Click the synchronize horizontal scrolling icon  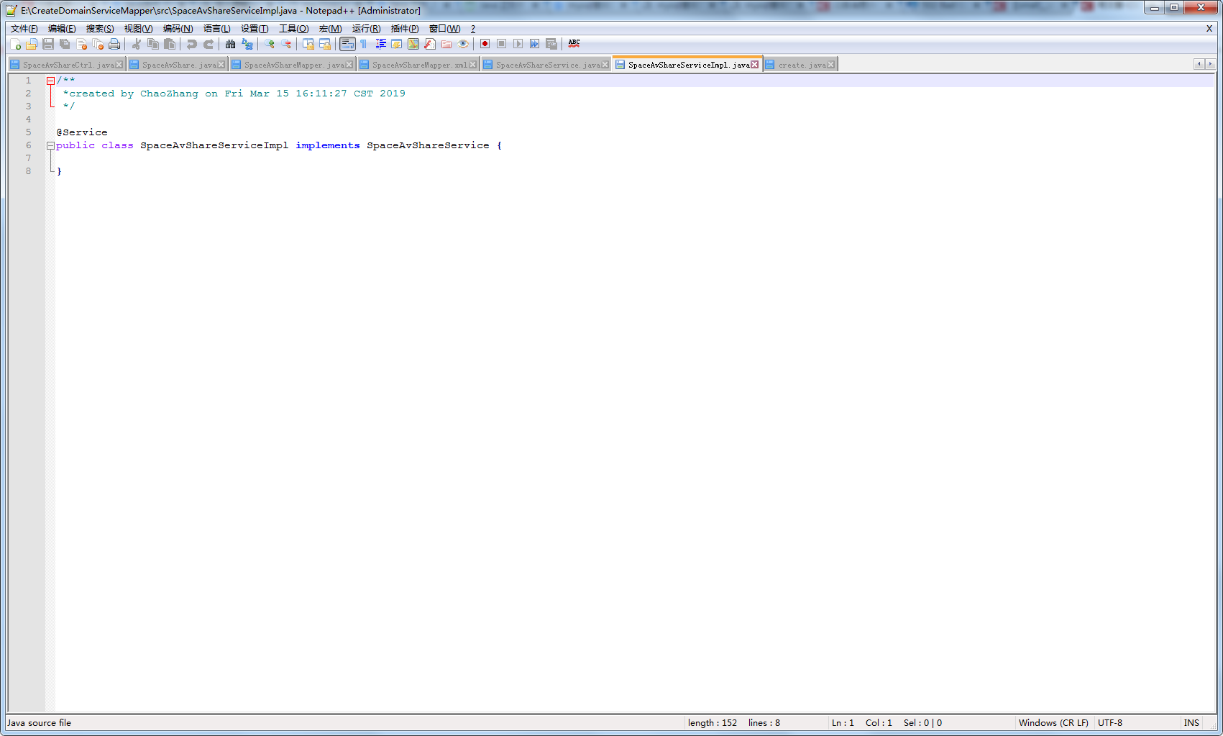point(325,44)
